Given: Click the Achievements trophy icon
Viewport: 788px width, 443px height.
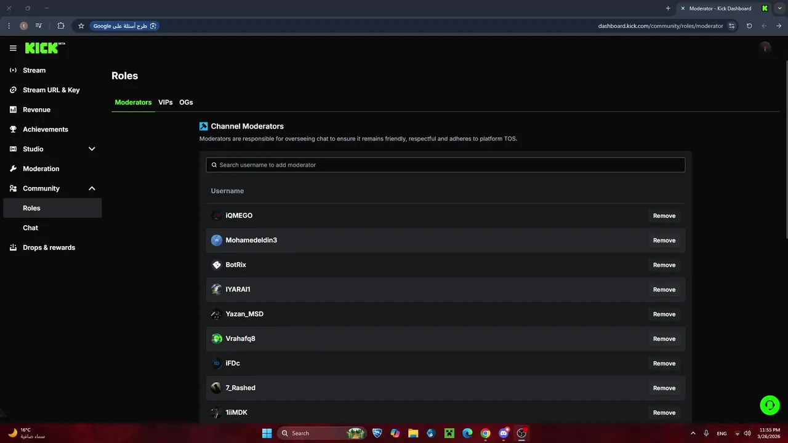Looking at the screenshot, I should coord(13,129).
